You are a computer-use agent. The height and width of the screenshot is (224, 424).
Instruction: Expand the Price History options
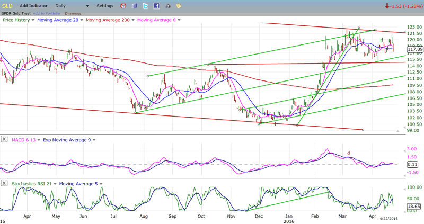click(x=33, y=20)
